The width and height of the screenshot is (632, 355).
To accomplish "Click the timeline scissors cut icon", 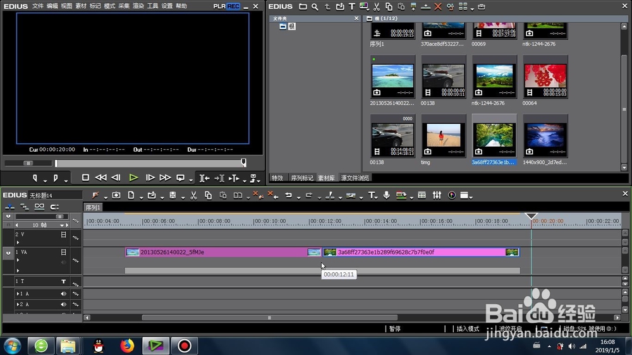I will 193,195.
